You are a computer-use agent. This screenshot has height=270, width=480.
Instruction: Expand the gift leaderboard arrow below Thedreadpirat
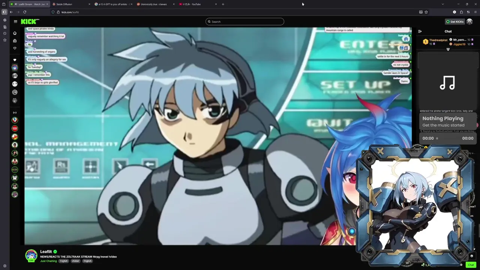pos(448,49)
